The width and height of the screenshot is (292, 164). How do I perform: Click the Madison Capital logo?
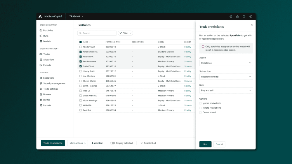pos(50,16)
